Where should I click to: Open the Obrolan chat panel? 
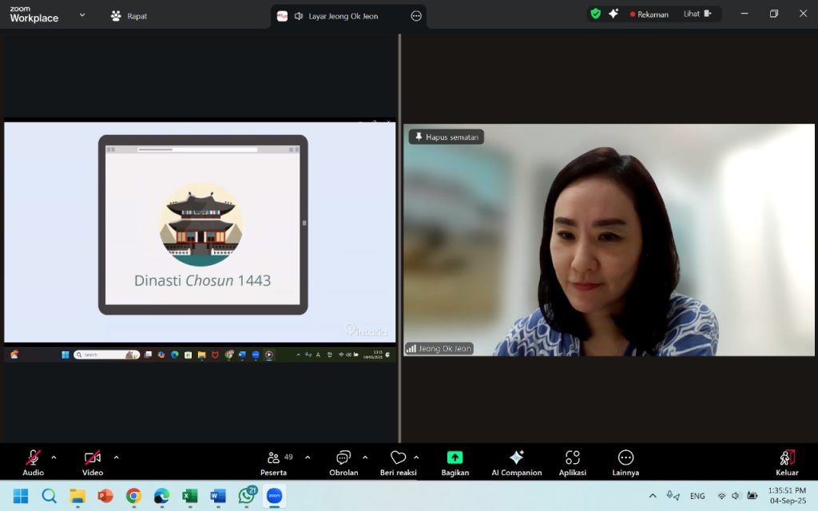pyautogui.click(x=343, y=461)
